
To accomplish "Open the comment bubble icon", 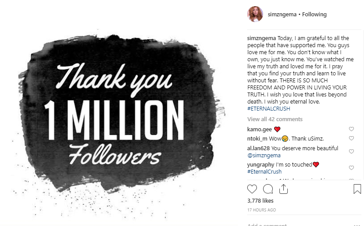I will (268, 189).
